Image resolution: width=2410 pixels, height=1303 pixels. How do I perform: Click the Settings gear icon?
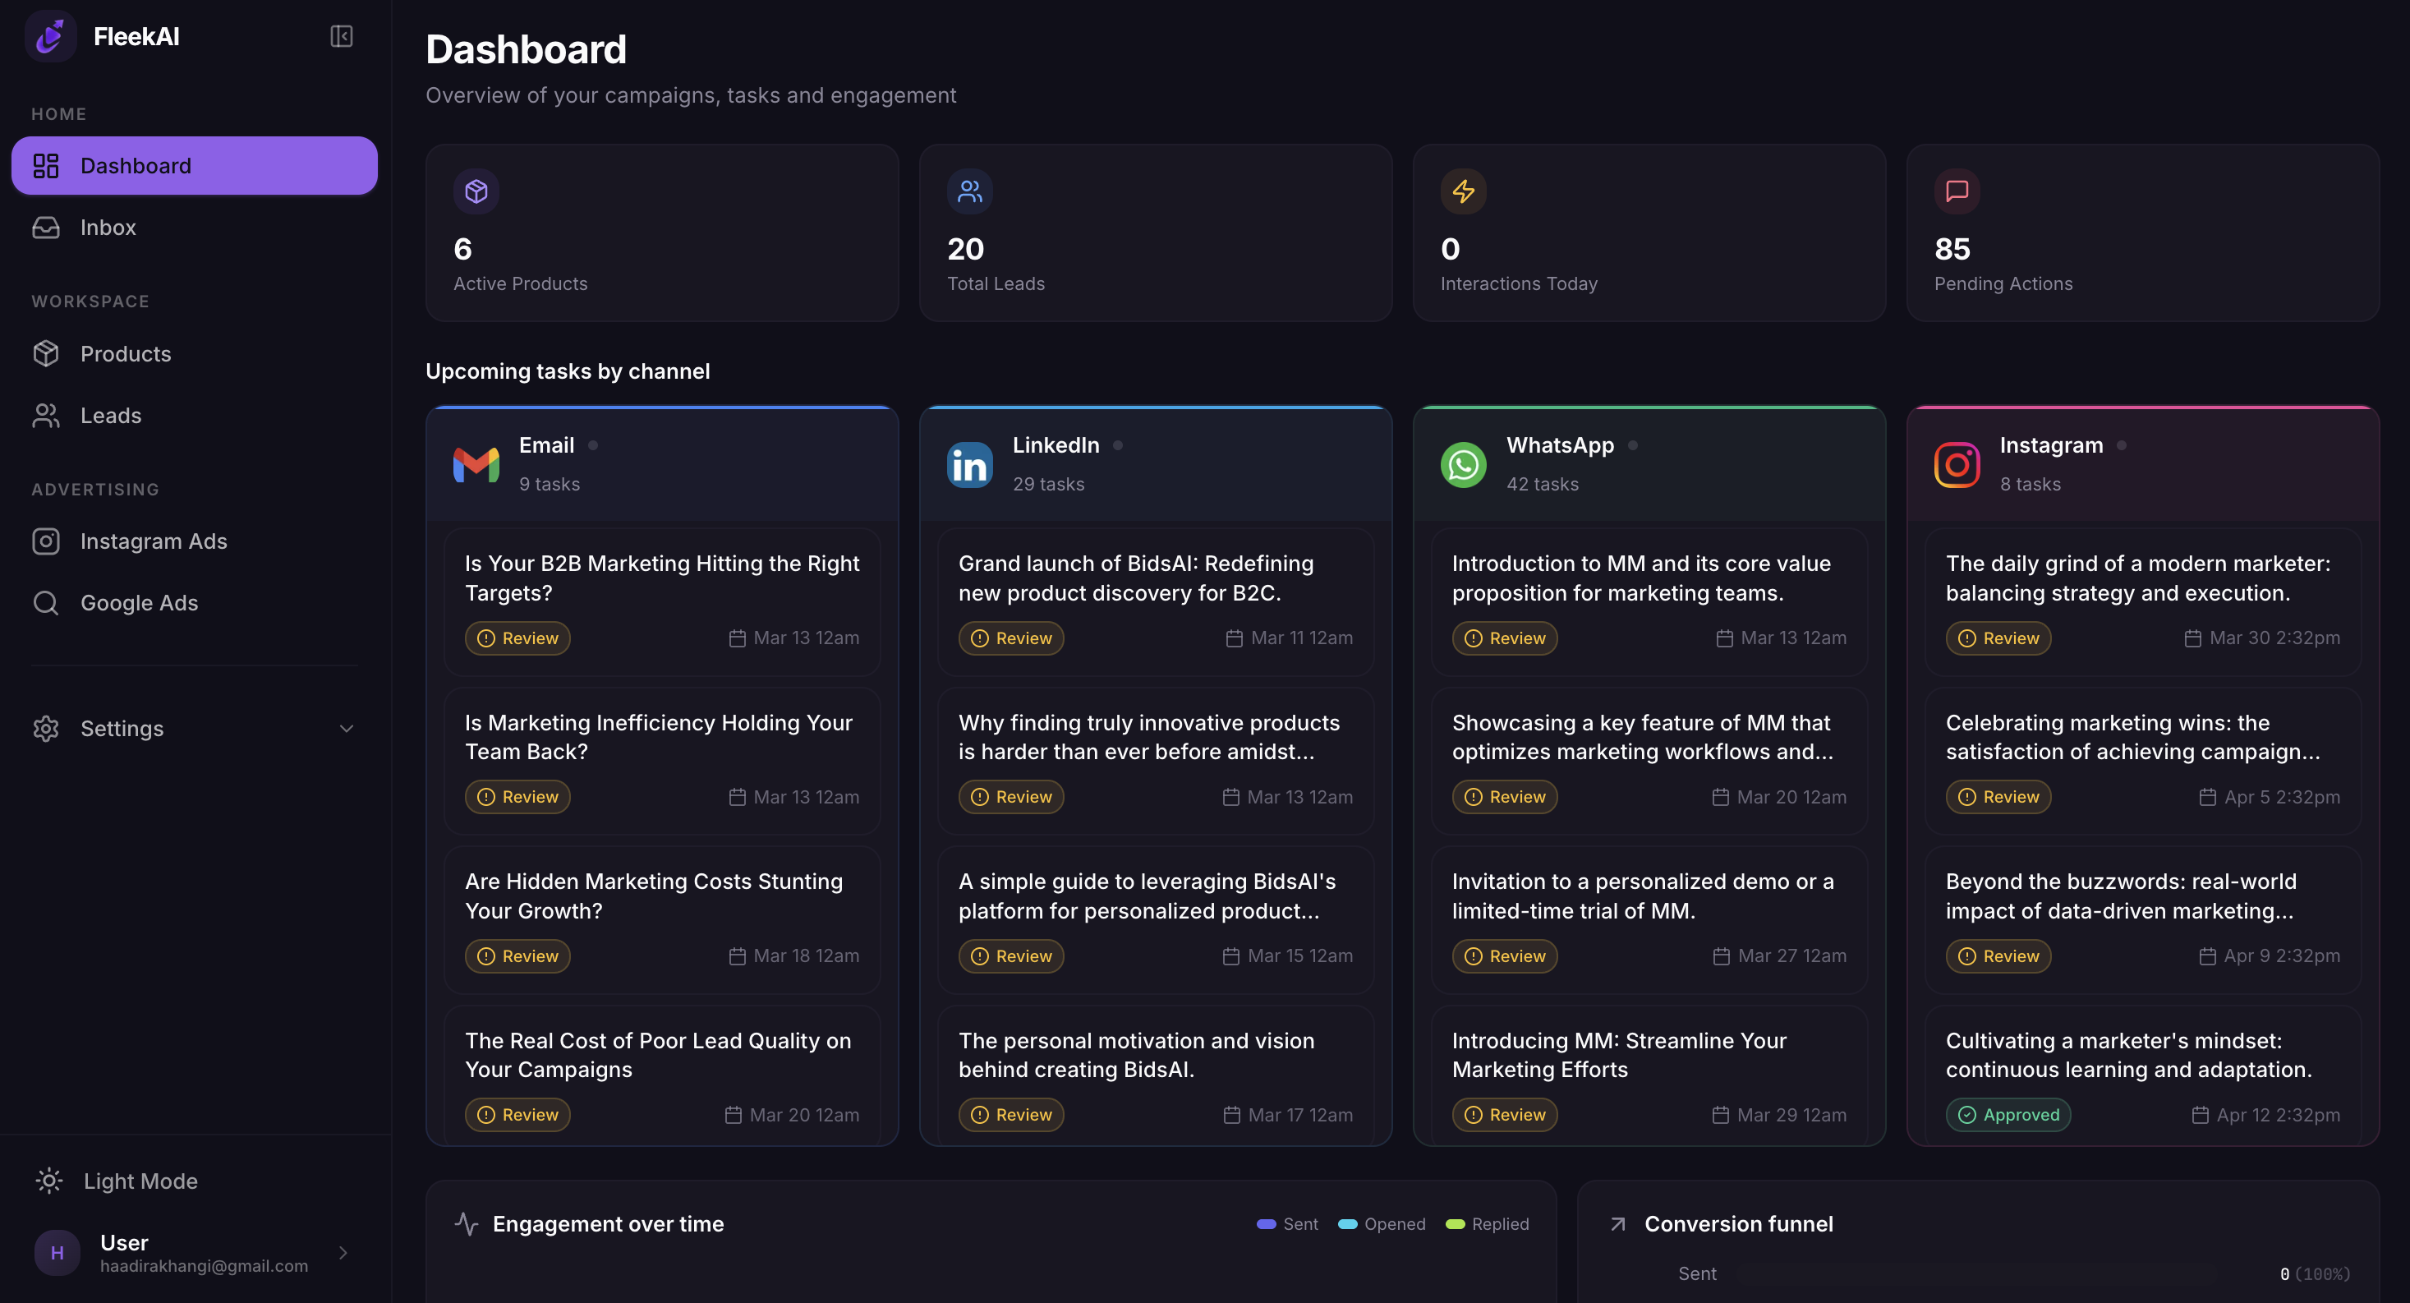(46, 728)
